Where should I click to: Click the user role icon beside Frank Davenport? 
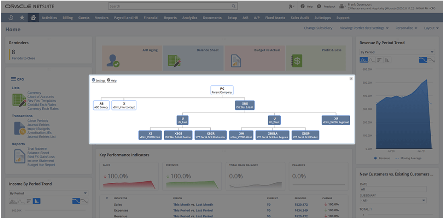pyautogui.click(x=342, y=6)
